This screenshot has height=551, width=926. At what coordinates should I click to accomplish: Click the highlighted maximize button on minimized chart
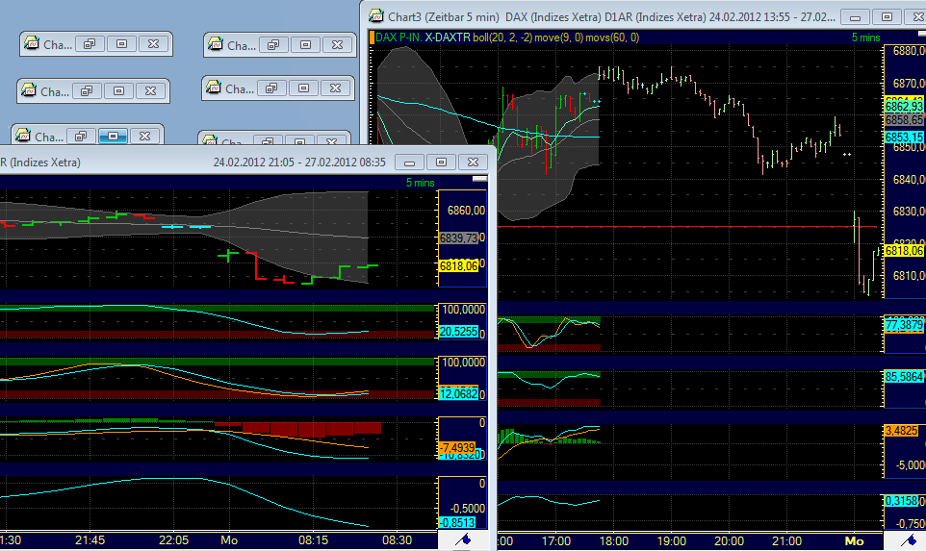[x=113, y=137]
